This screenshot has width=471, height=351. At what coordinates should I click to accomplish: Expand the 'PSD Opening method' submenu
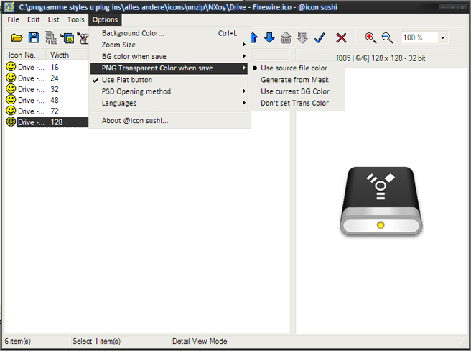pyautogui.click(x=169, y=91)
